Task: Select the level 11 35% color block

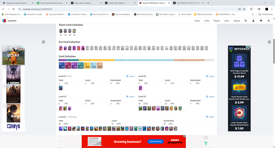Action: [87, 66]
